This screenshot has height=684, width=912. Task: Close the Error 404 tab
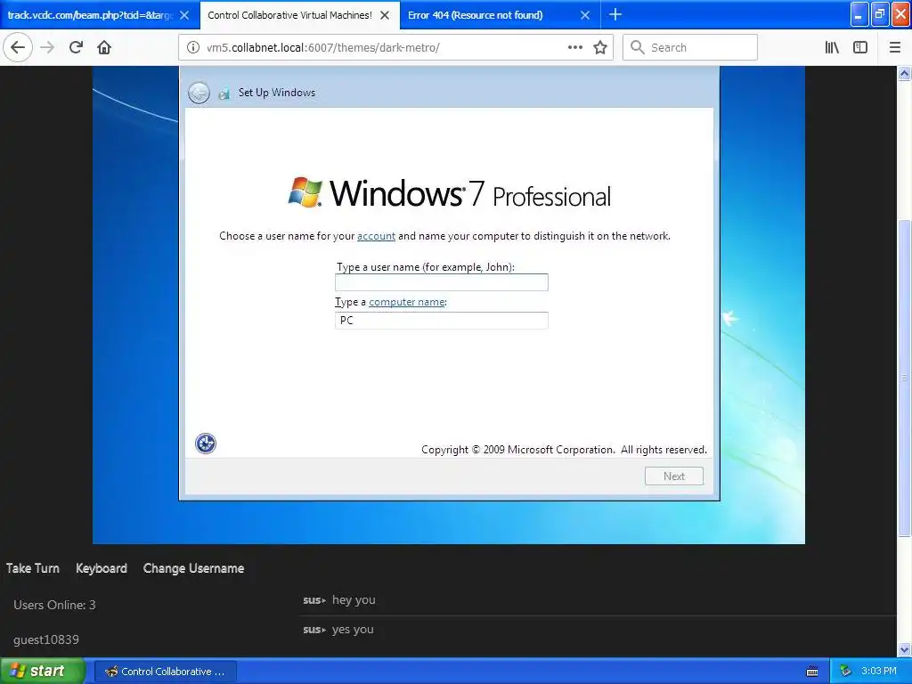pos(585,15)
